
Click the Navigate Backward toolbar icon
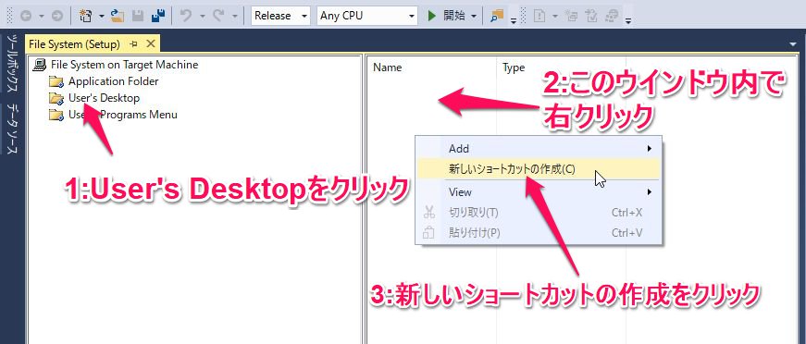click(x=26, y=16)
